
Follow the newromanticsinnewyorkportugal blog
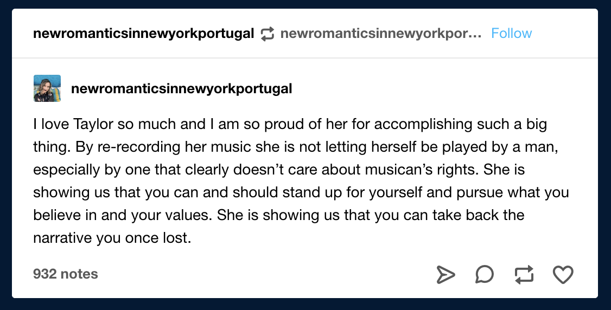coord(511,34)
